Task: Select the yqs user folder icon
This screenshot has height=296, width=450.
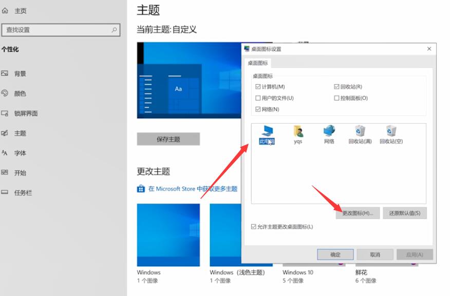Action: click(x=298, y=135)
